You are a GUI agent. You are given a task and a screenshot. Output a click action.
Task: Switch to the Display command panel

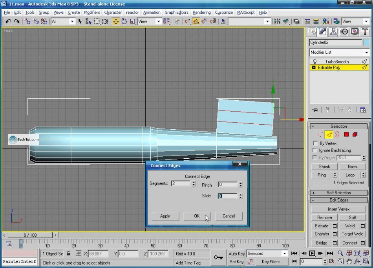tap(355, 32)
